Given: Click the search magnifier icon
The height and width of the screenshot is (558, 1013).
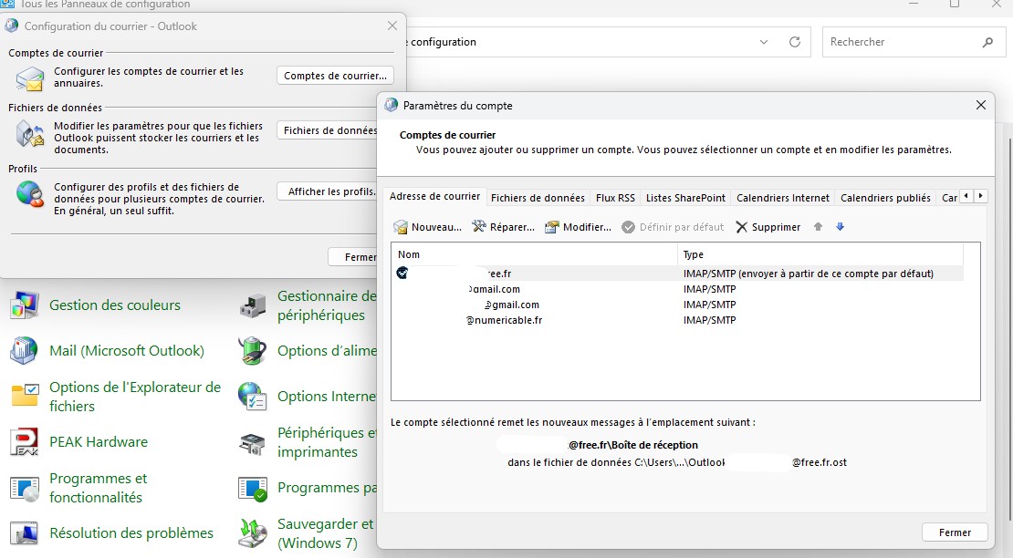Looking at the screenshot, I should coord(987,42).
